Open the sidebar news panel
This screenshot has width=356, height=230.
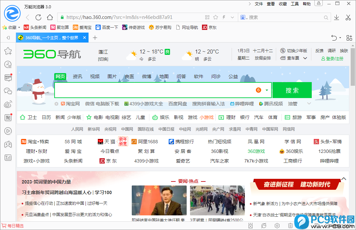(x=8, y=78)
